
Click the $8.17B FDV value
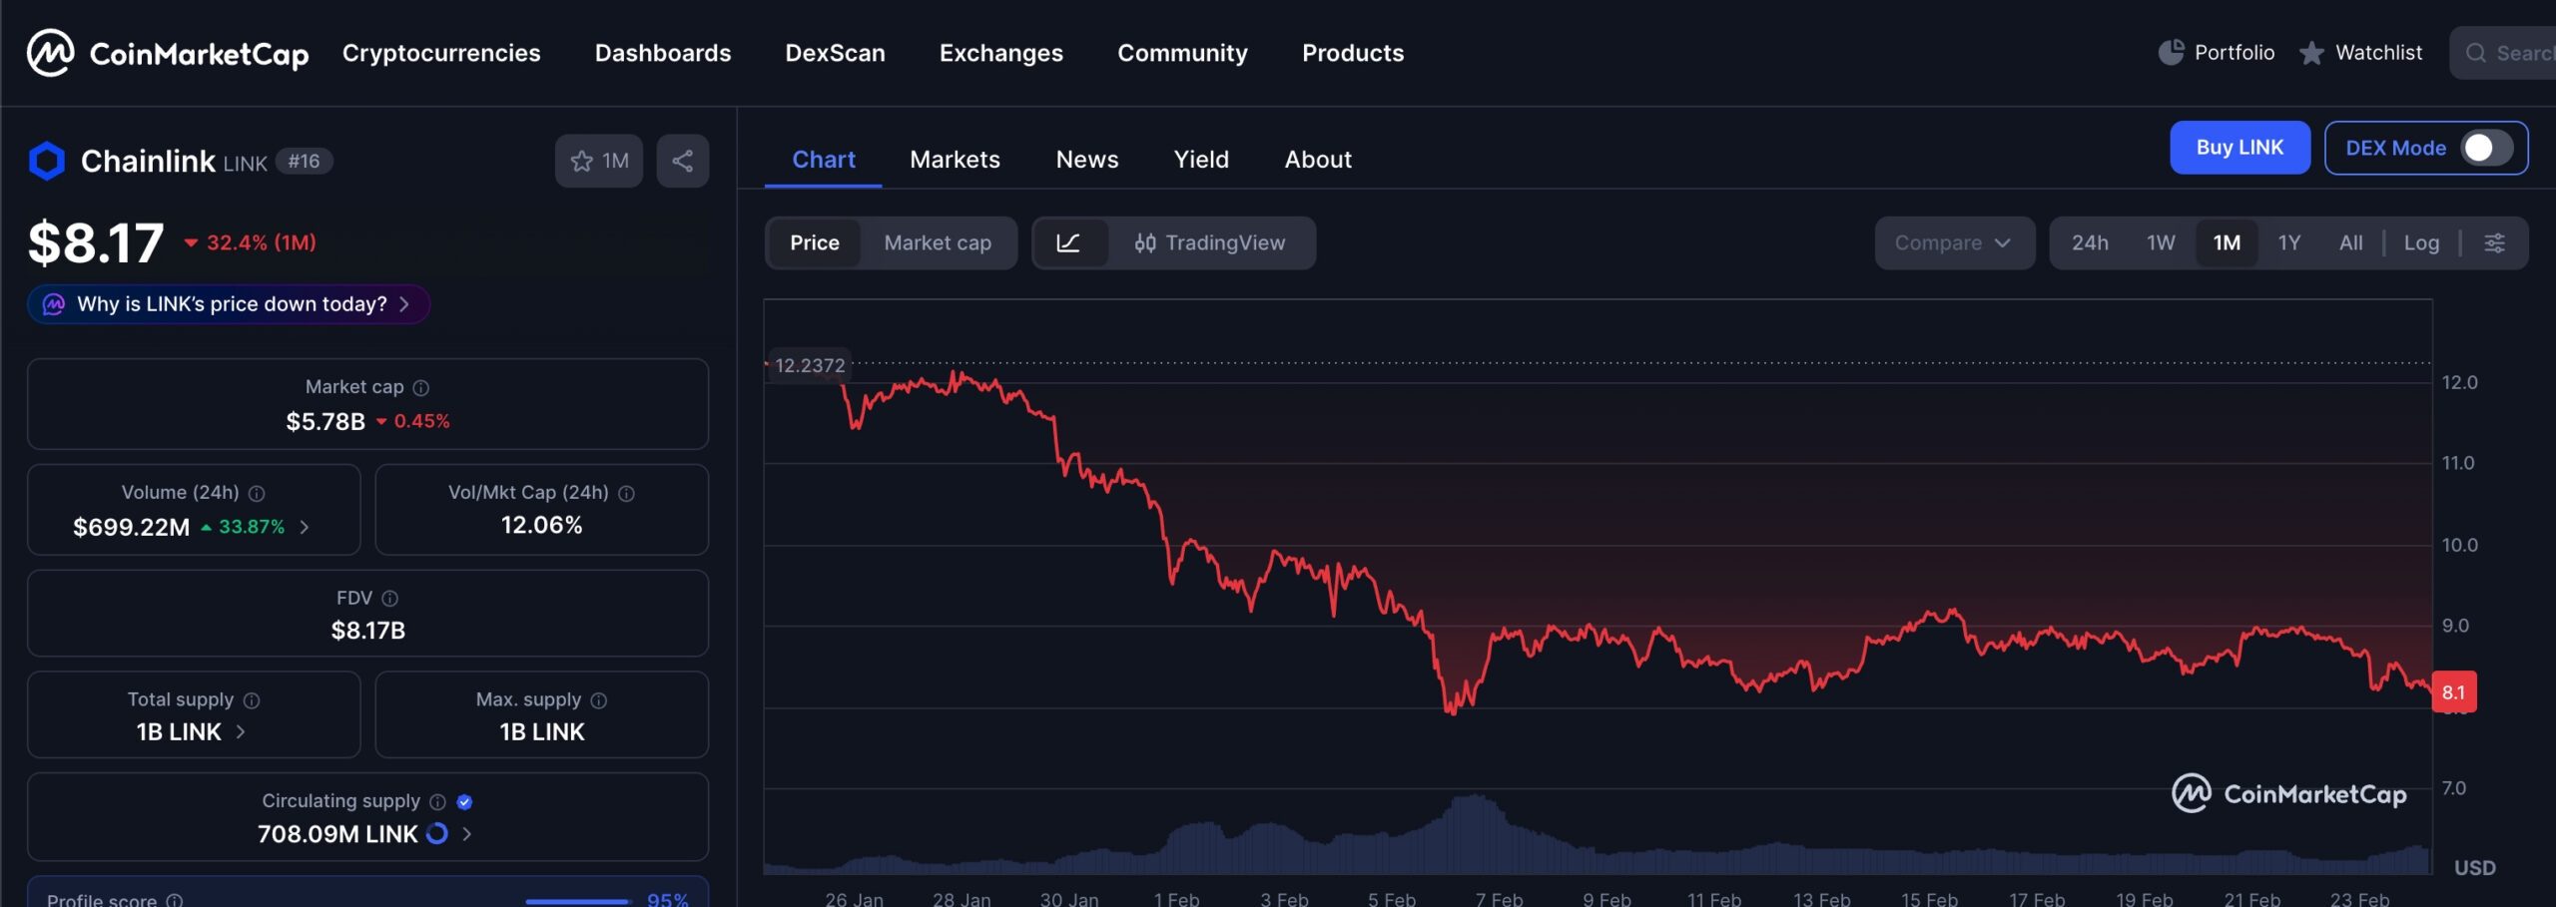pos(368,631)
